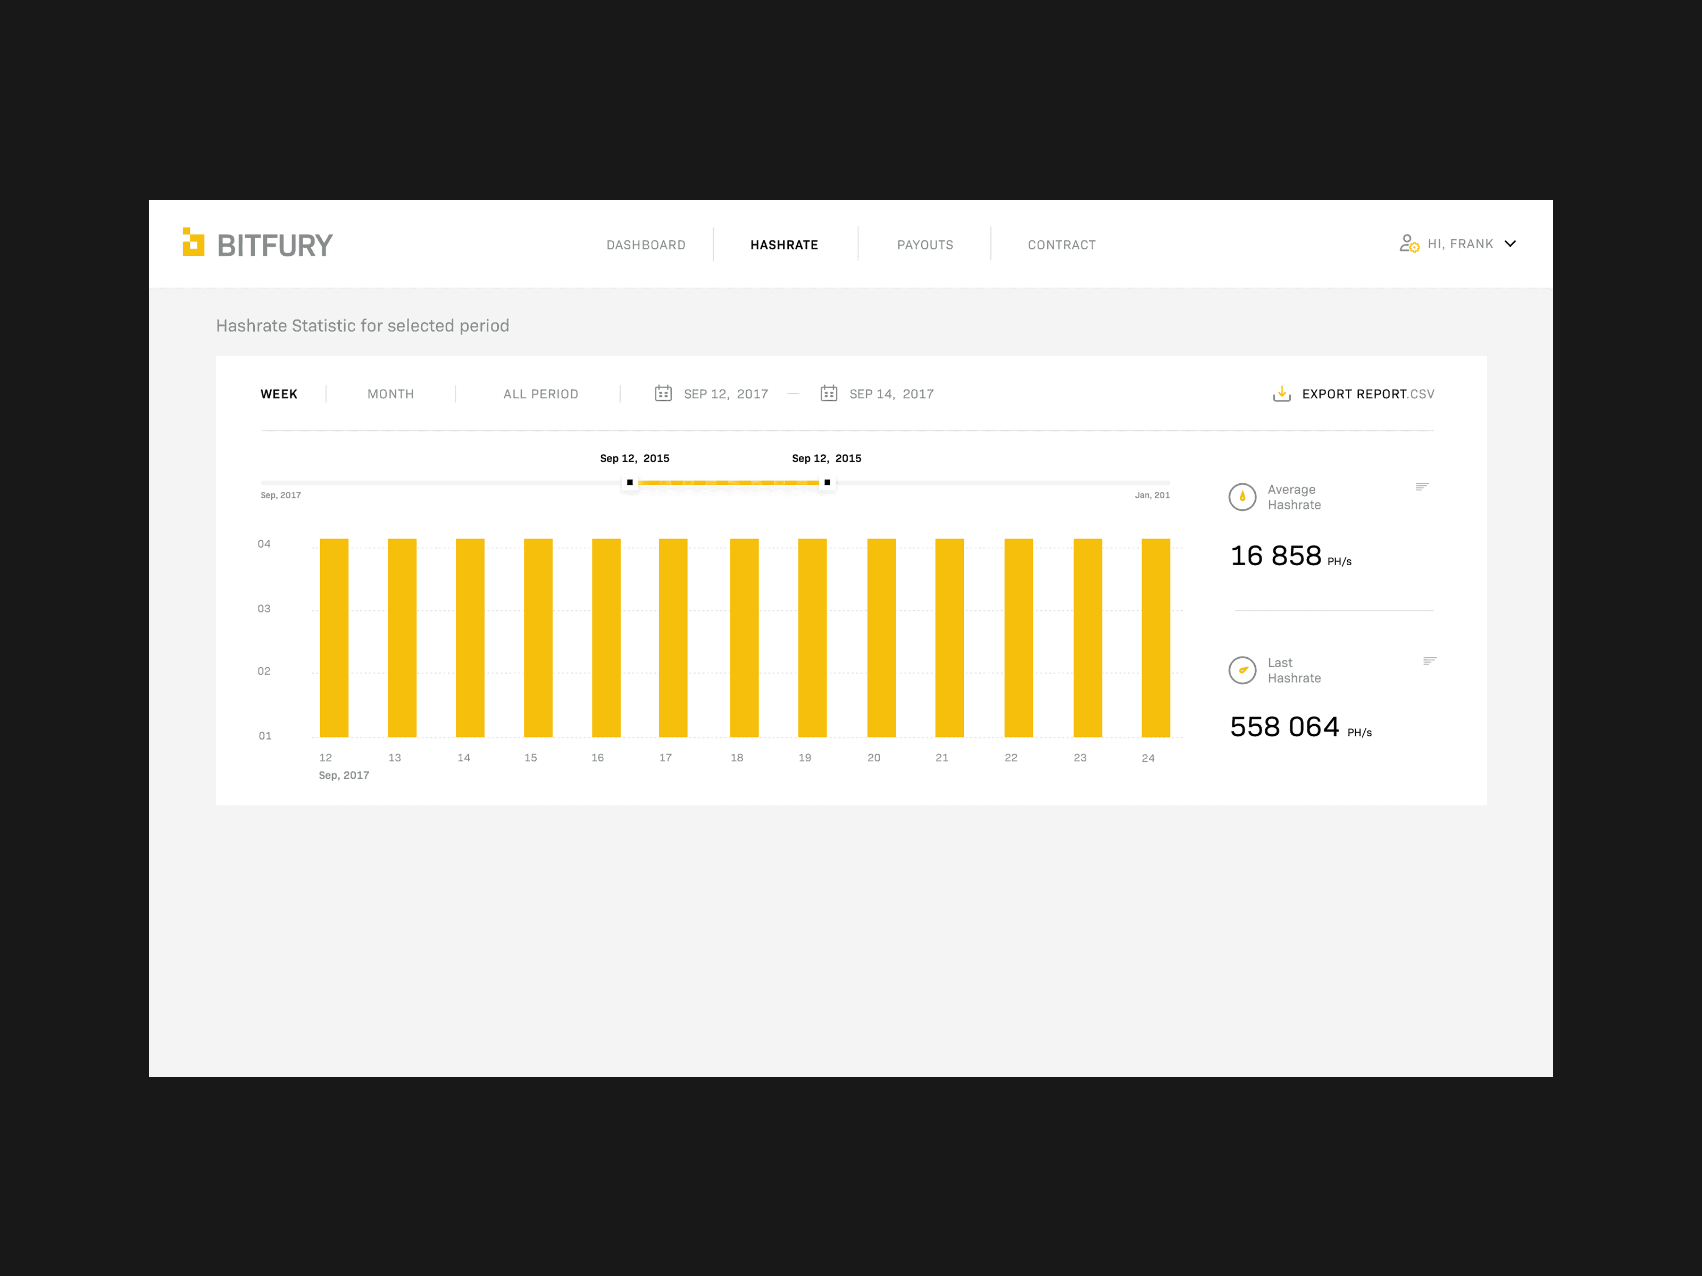
Task: Navigate to the CONTRACT tab
Action: point(1061,245)
